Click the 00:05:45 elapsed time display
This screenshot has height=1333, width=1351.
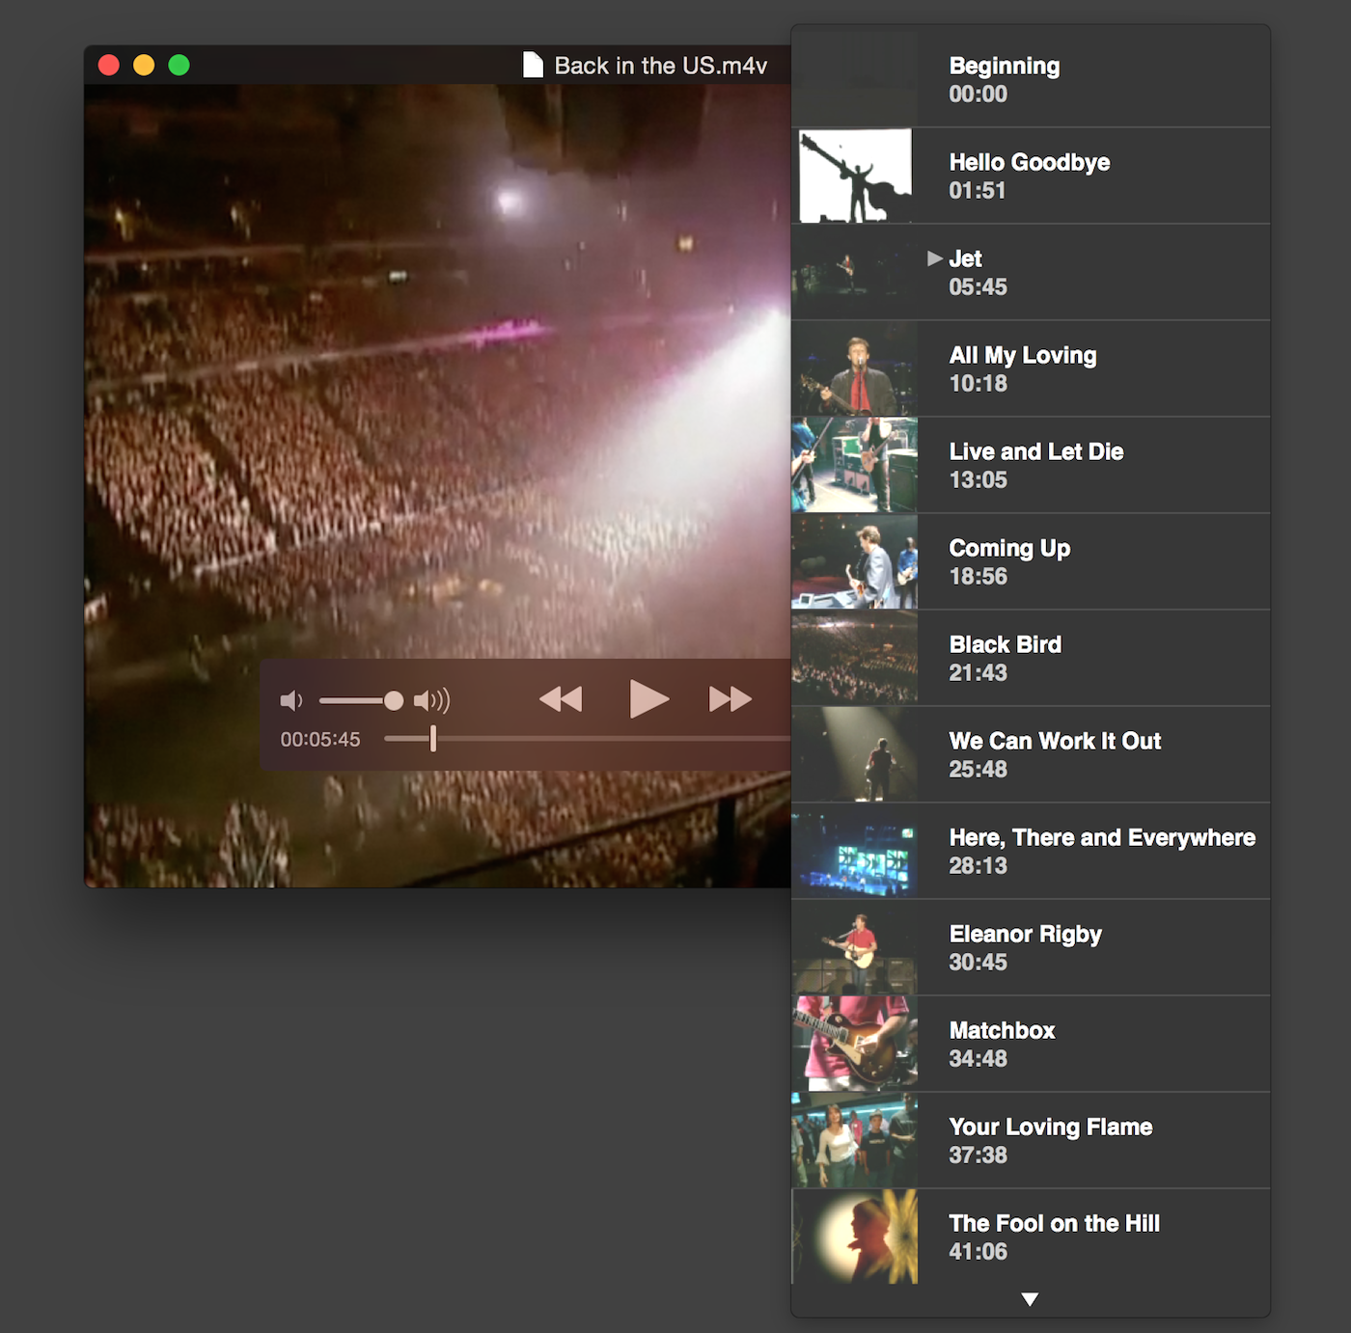tap(320, 739)
